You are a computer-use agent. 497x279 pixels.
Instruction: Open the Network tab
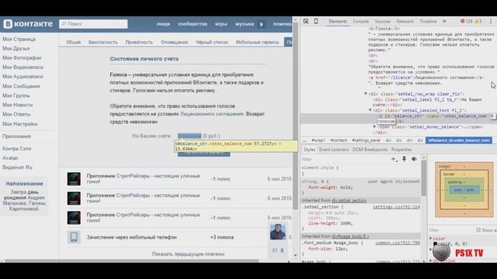[x=405, y=21]
